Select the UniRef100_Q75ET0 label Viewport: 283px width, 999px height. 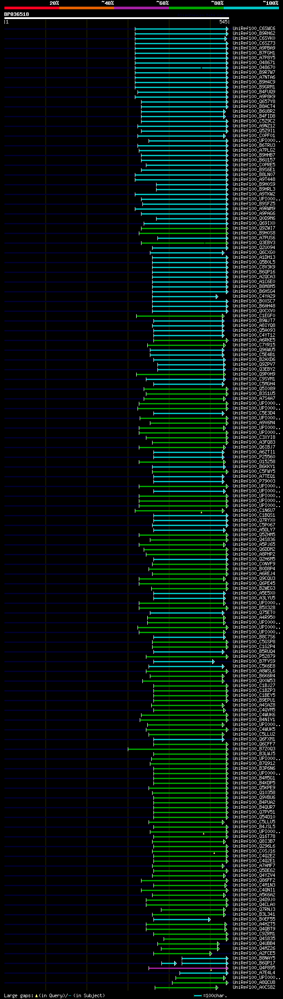click(x=254, y=613)
